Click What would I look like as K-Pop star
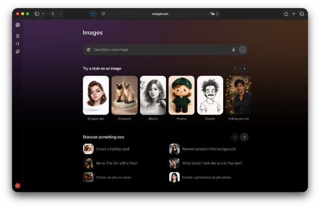Screen dimensions: 320x208 click(212, 163)
